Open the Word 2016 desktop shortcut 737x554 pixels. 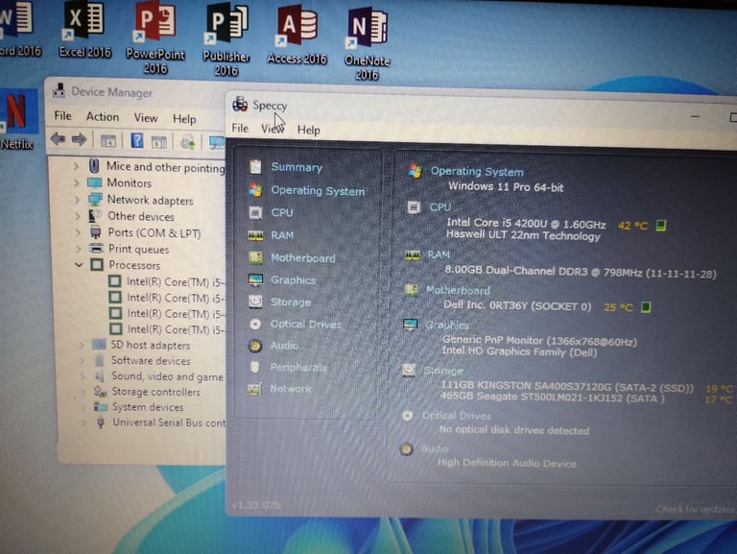pos(18,29)
